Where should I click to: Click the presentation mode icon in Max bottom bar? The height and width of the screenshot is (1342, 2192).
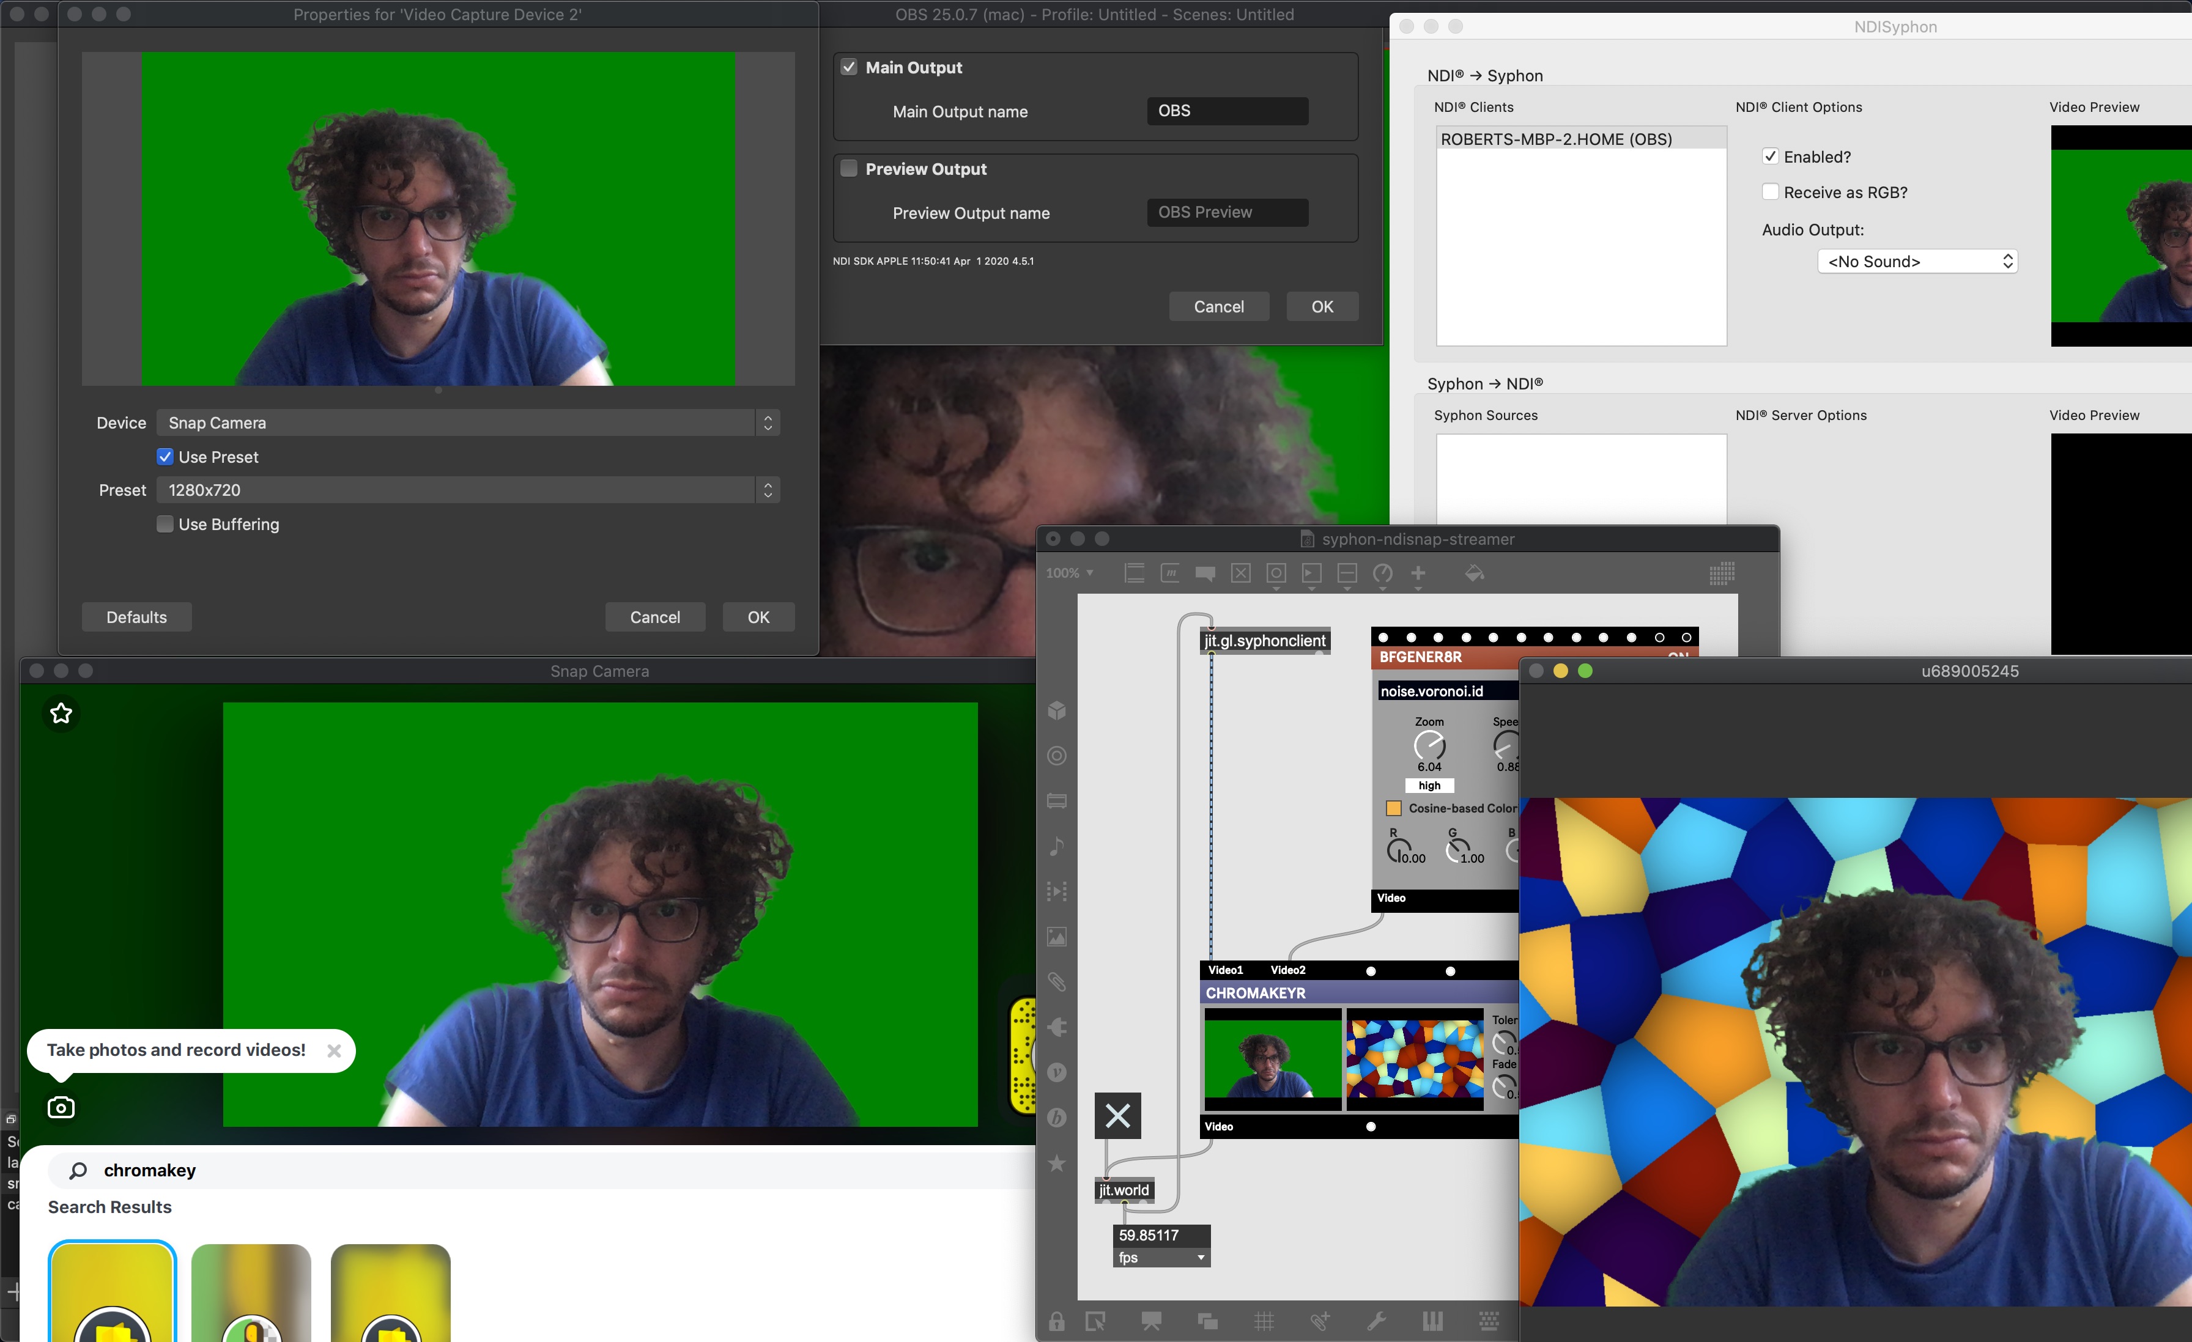[x=1151, y=1321]
